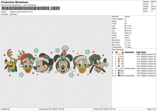Click the trims value '90'
157x111 pixels.
pyautogui.click(x=125, y=24)
